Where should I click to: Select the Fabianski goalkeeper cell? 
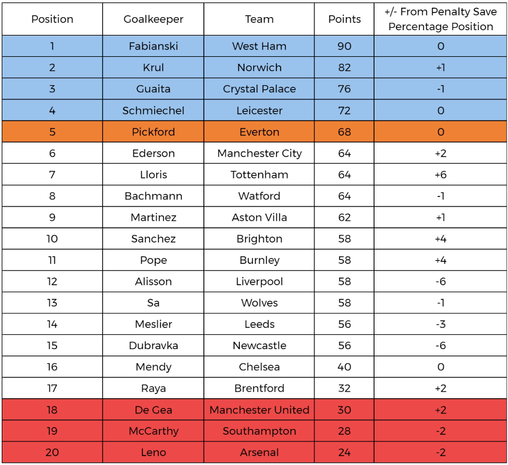pyautogui.click(x=153, y=46)
